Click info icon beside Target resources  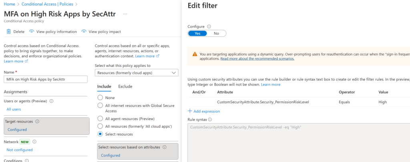37,121
